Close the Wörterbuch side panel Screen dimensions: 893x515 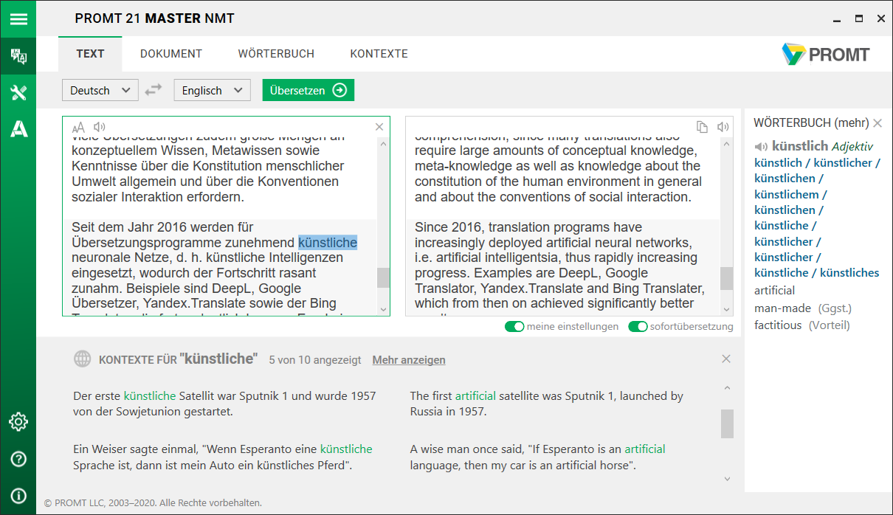(878, 123)
